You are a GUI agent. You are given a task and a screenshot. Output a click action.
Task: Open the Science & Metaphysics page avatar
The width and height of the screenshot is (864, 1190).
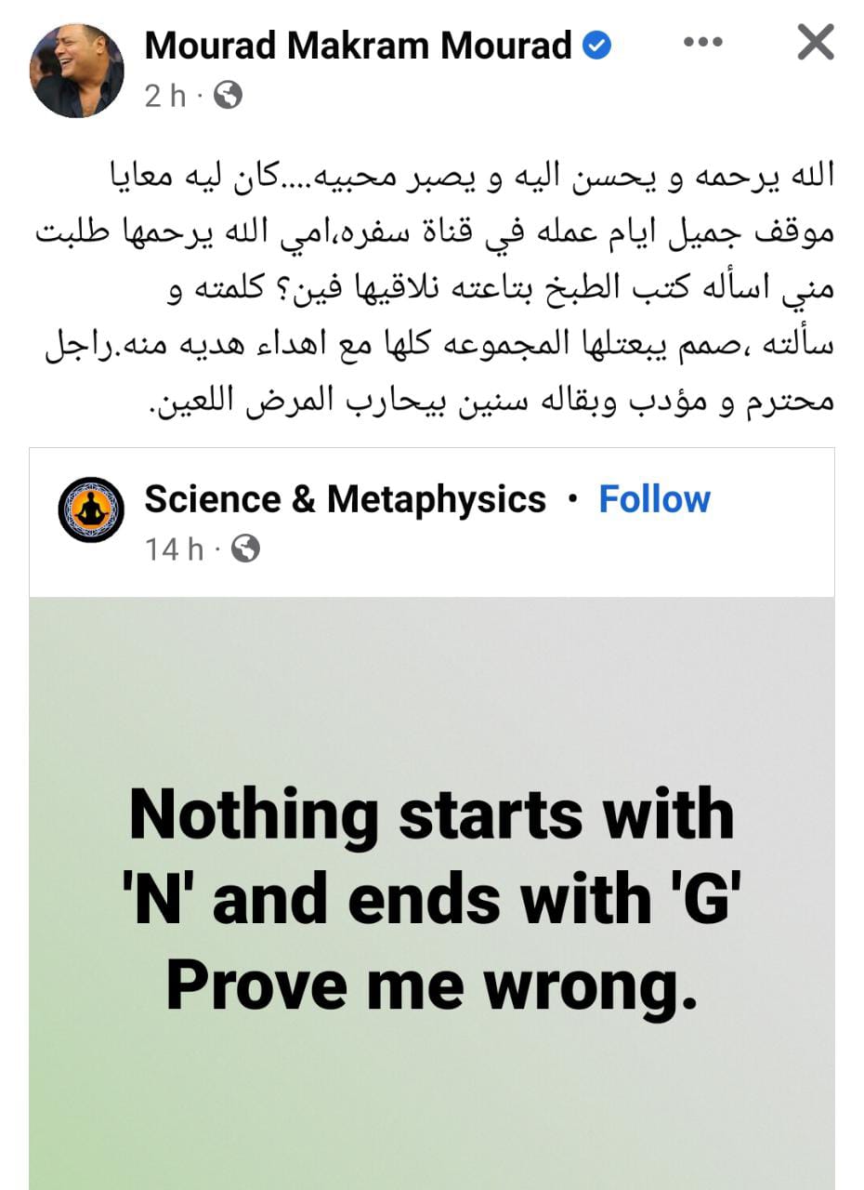tap(91, 509)
